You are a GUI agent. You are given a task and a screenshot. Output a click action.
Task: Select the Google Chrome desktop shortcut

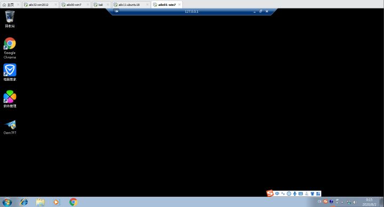10,48
